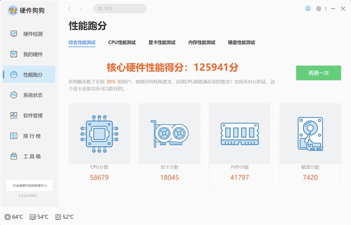This screenshot has width=351, height=225.
Task: Open the 软件管理 grid icon
Action: click(x=14, y=115)
